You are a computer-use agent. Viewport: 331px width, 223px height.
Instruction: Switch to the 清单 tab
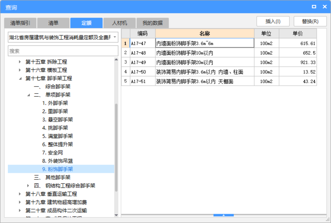53,23
